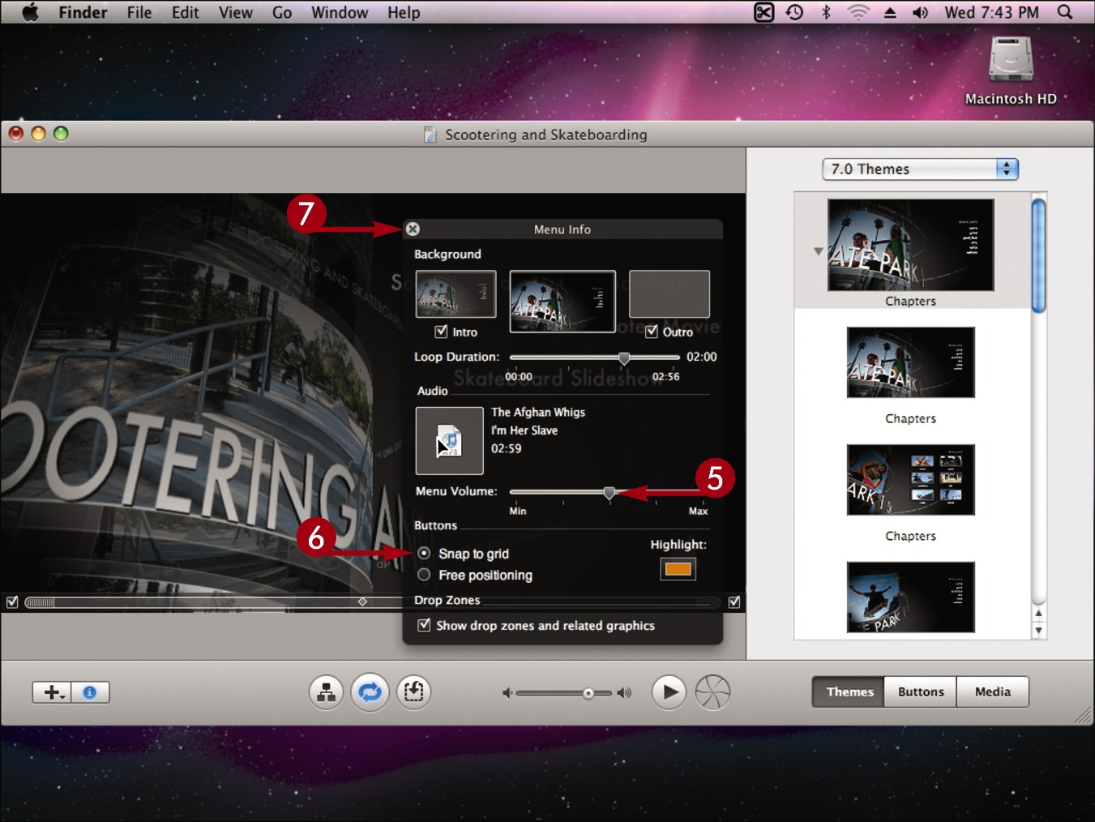1095x822 pixels.
Task: Click the Macintosh HD drive icon
Action: 1011,60
